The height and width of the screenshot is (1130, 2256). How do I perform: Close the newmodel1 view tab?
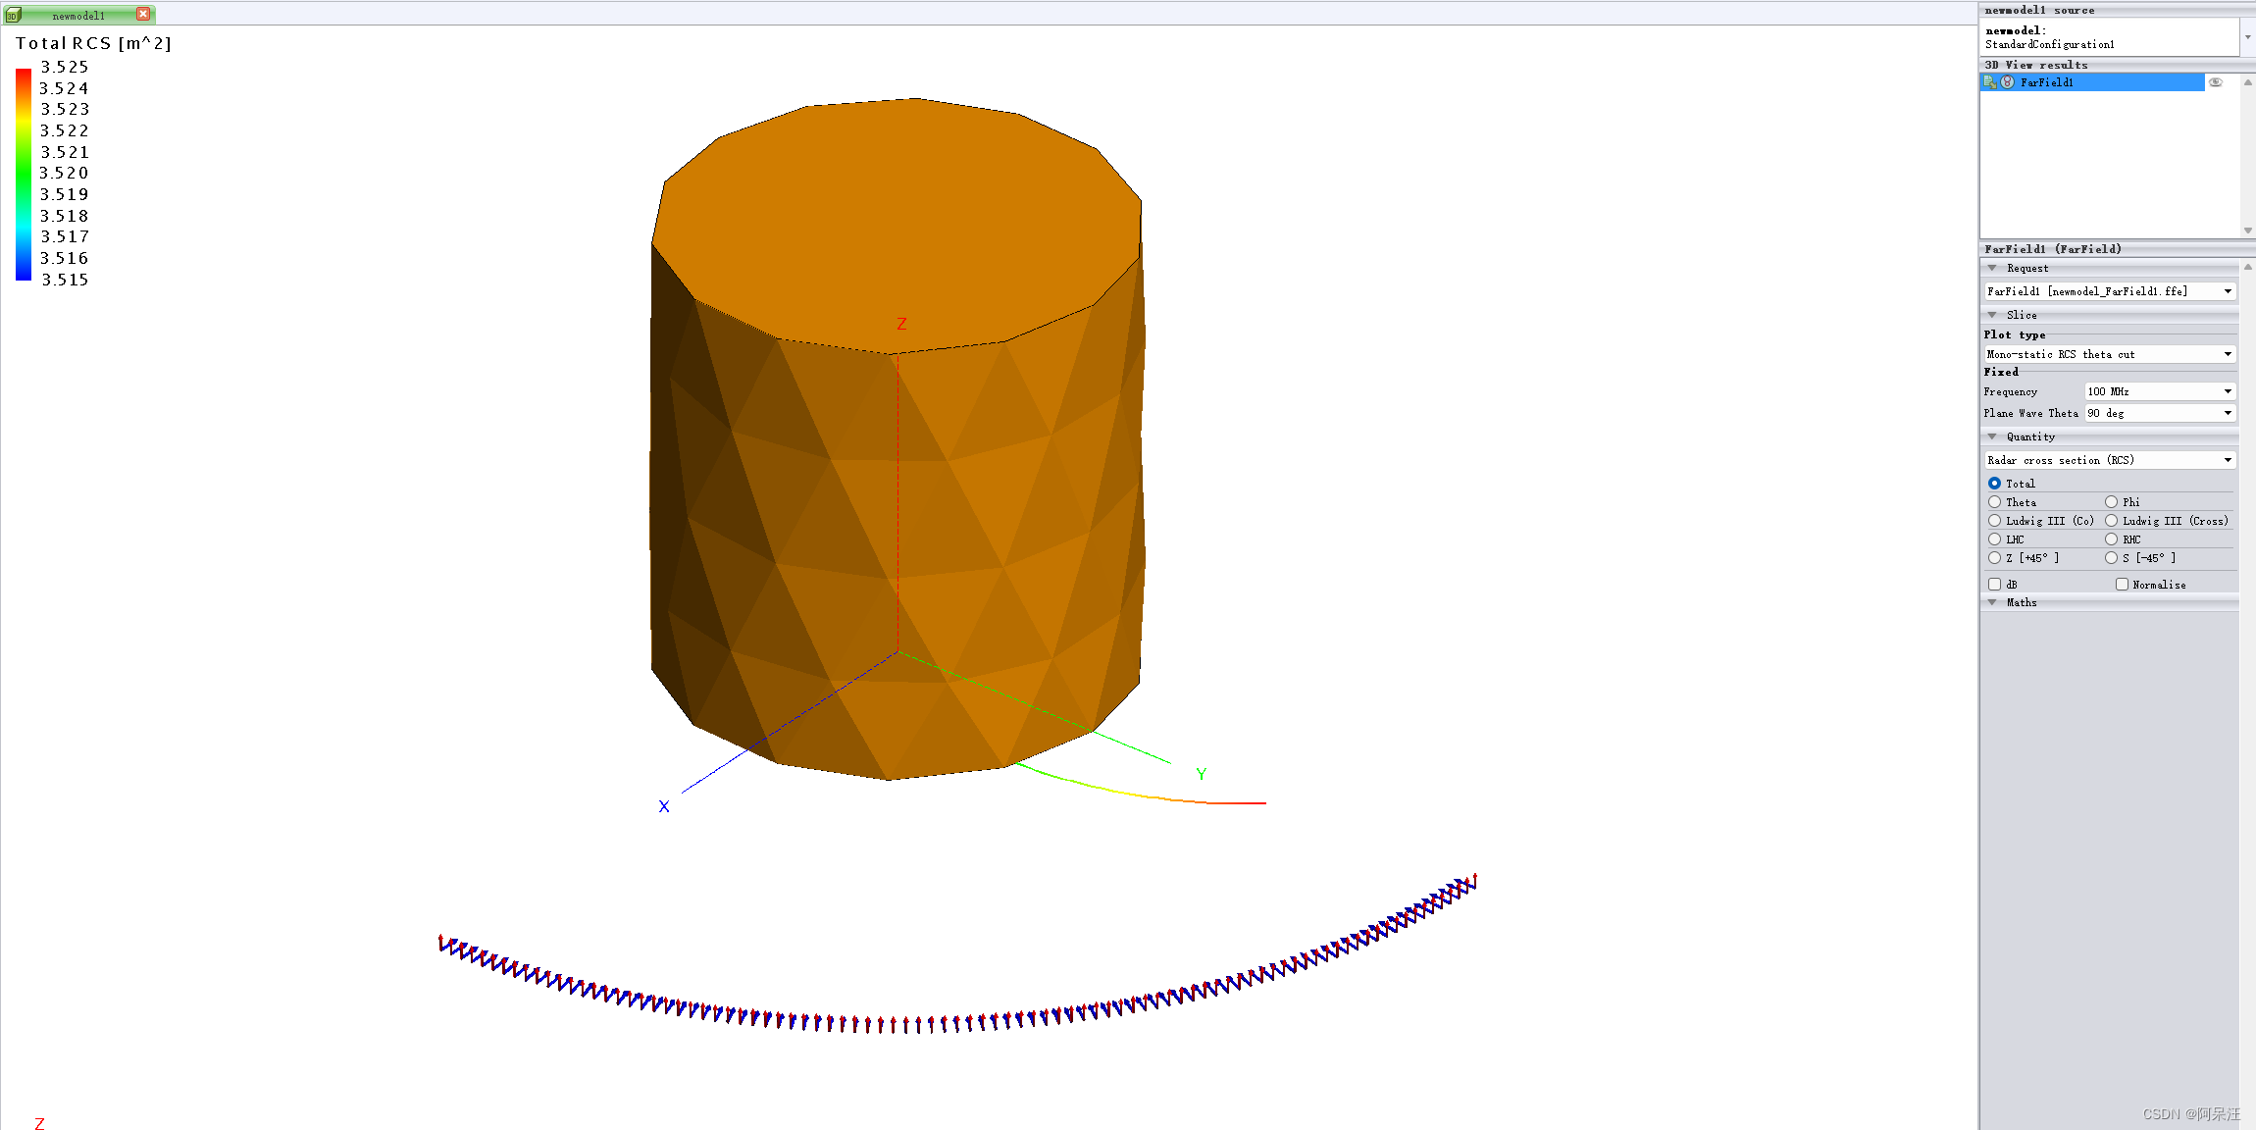click(x=143, y=15)
